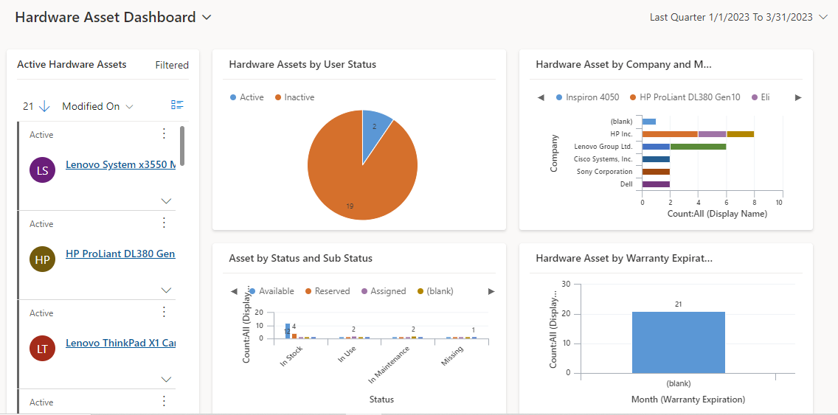
Task: Click the Month (Warranty Expiration) axis title
Action: [688, 400]
